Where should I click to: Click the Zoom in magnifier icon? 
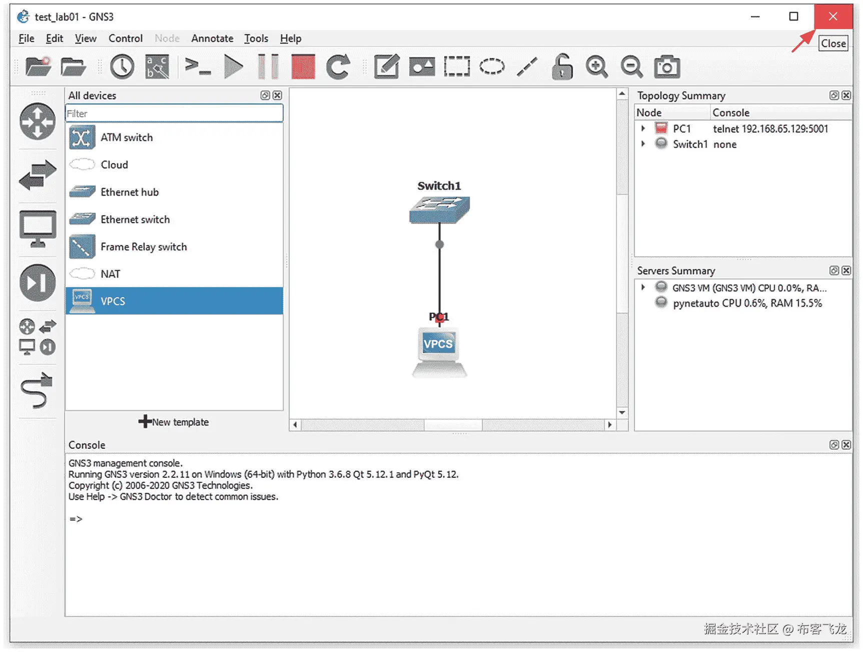(597, 67)
